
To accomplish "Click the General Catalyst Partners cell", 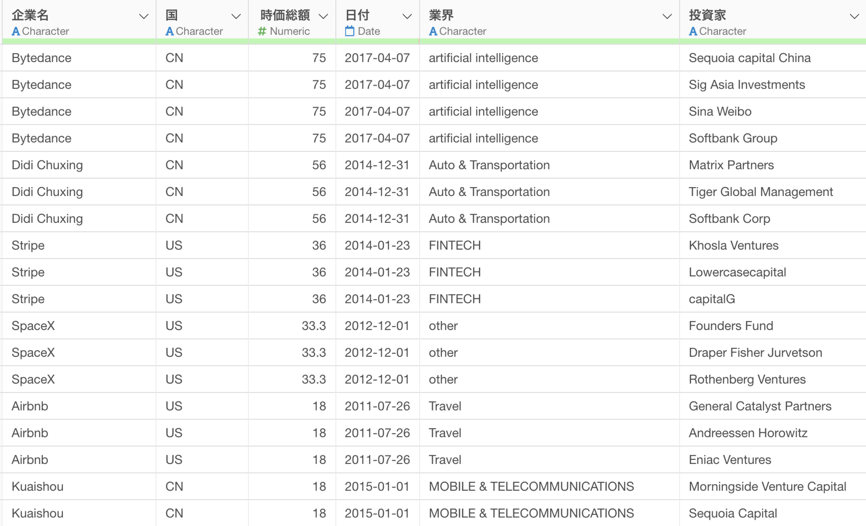I will coord(772,406).
